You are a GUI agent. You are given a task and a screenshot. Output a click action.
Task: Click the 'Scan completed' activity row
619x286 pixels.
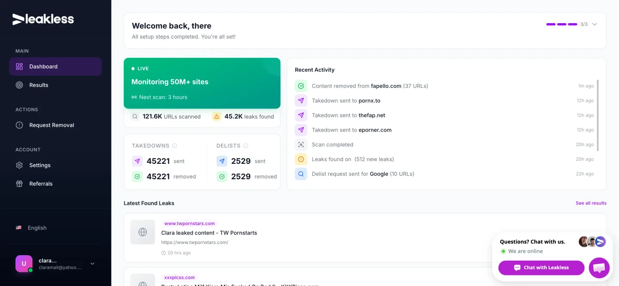coord(444,145)
